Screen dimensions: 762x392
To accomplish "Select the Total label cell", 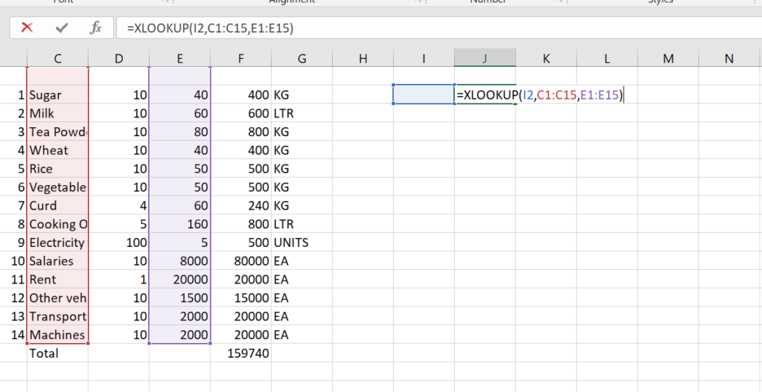I will (x=58, y=353).
